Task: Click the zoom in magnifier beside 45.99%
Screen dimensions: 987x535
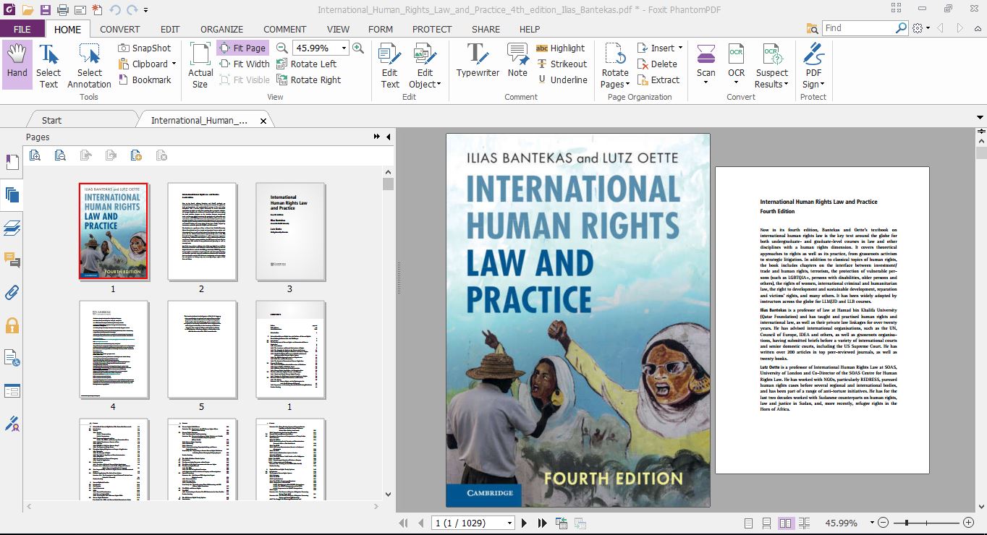Action: pyautogui.click(x=358, y=48)
